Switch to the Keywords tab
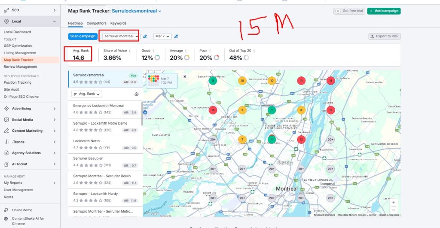Screen dimensions: 440x228 point(119,23)
